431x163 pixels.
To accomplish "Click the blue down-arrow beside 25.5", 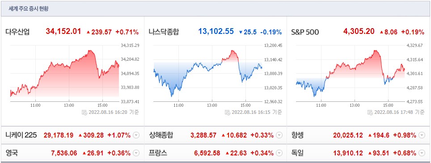I will coord(241,32).
